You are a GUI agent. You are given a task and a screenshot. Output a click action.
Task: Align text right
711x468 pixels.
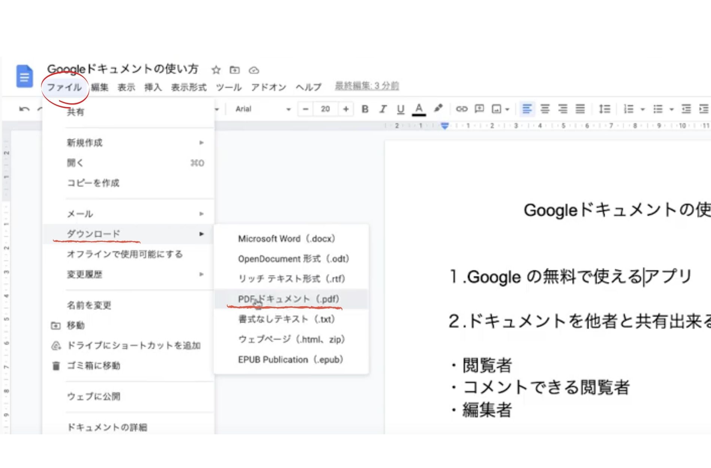[x=562, y=109]
